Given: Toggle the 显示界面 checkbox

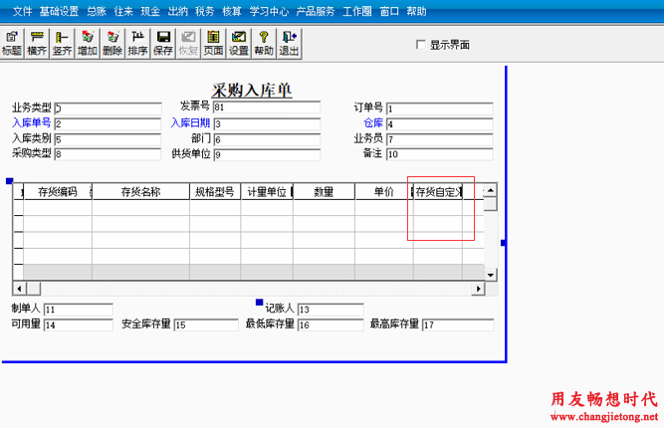Looking at the screenshot, I should click(x=421, y=45).
